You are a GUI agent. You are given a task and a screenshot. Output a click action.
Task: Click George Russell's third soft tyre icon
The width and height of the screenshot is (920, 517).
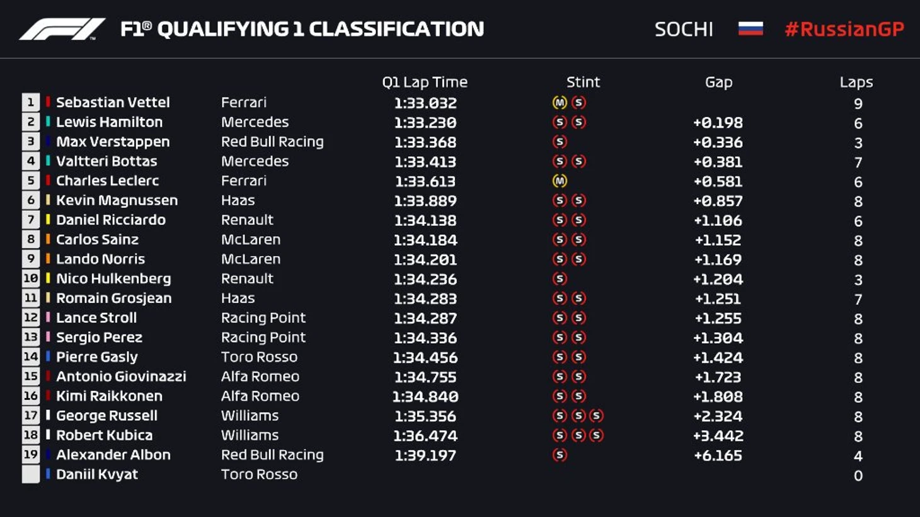[x=596, y=416]
